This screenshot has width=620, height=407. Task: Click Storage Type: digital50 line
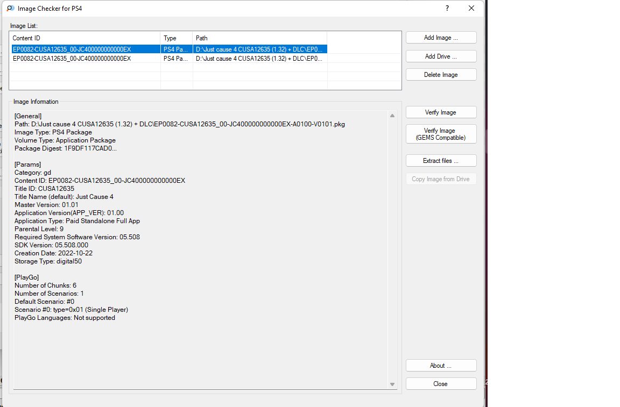[48, 261]
